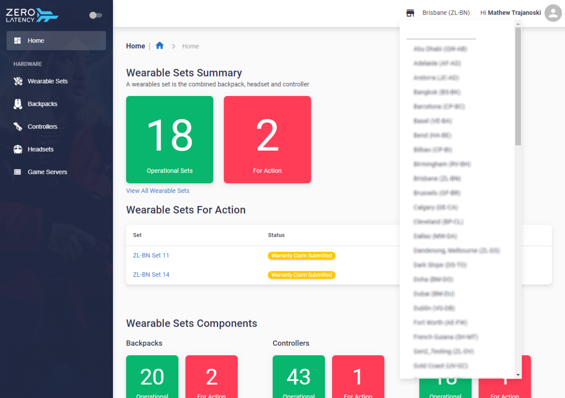Click the Home dashboard grid icon in sidebar

tap(18, 41)
